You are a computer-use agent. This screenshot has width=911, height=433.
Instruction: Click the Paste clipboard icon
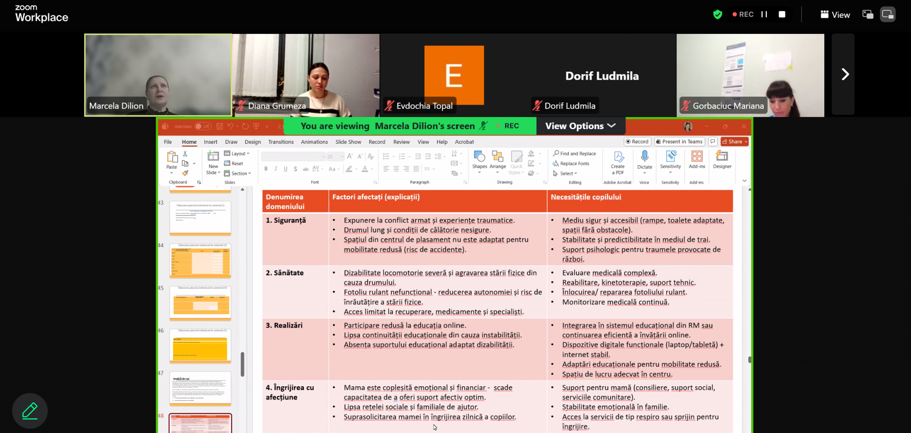pyautogui.click(x=172, y=157)
